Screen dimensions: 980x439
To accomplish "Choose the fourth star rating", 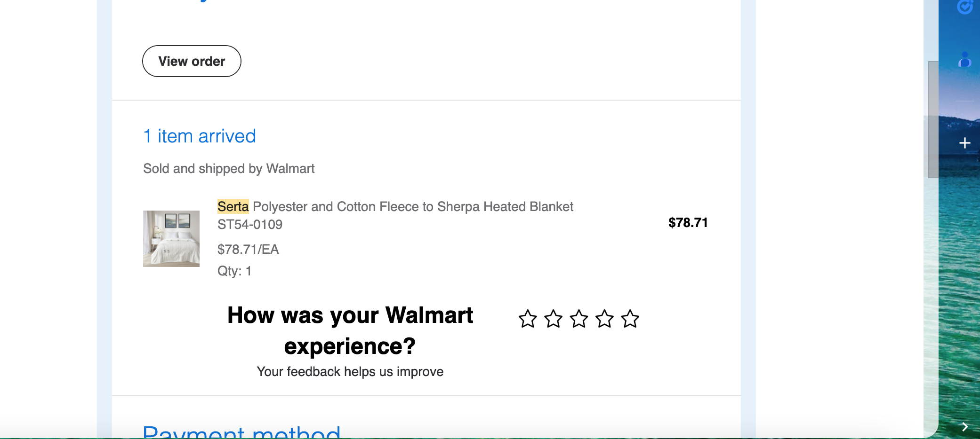I will tap(604, 319).
